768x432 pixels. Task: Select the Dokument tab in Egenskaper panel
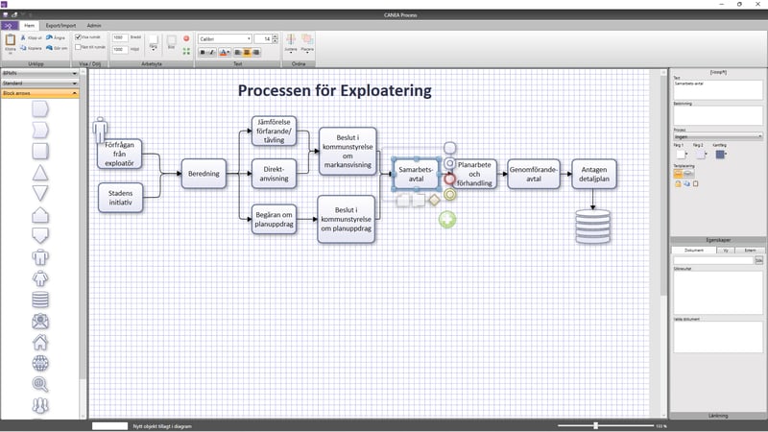[x=693, y=251]
